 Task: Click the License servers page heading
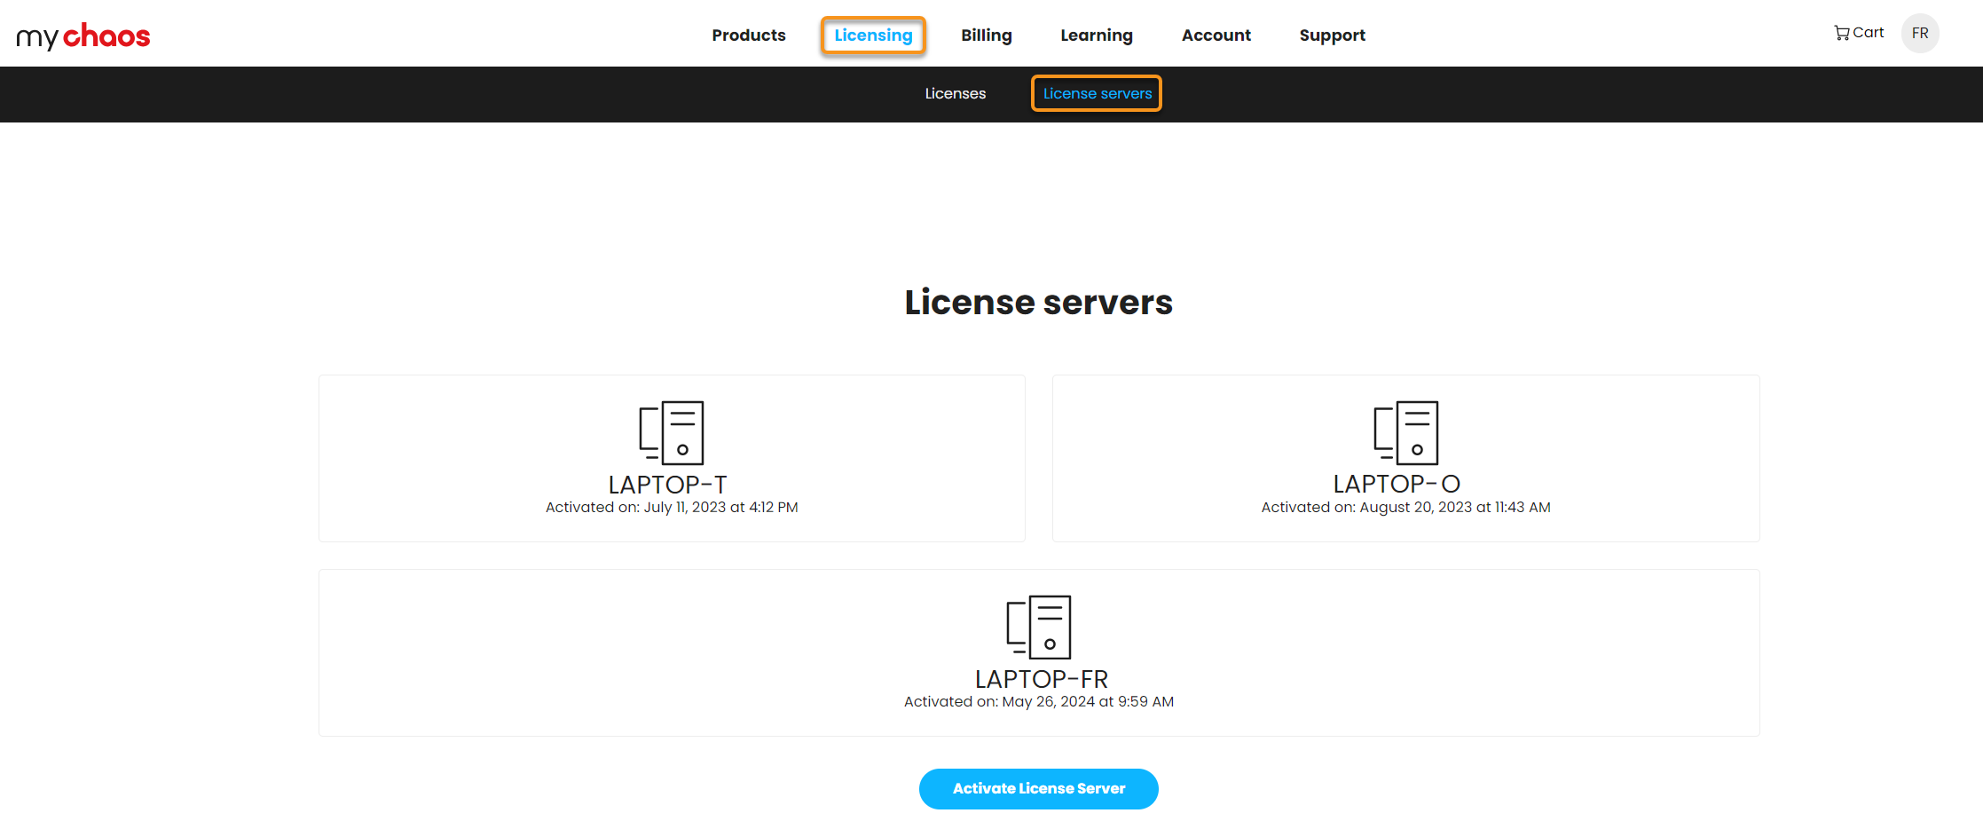point(1038,303)
